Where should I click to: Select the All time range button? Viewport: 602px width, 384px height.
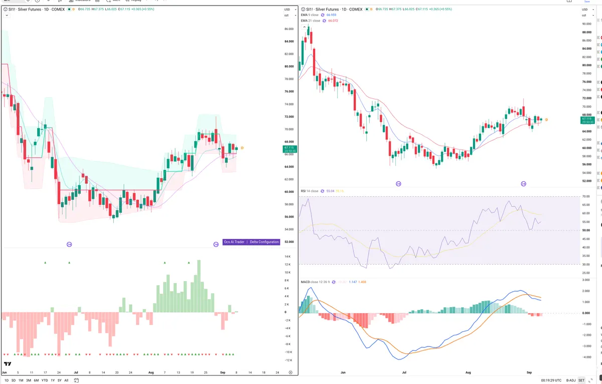pos(66,380)
